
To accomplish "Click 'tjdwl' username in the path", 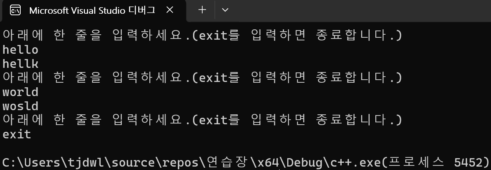I will click(80, 162).
